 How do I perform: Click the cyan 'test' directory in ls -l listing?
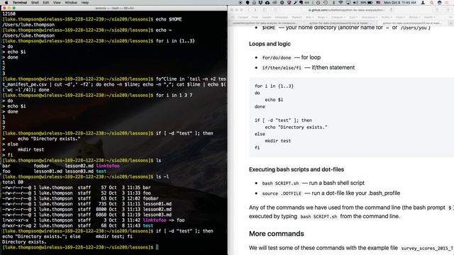[148, 226]
